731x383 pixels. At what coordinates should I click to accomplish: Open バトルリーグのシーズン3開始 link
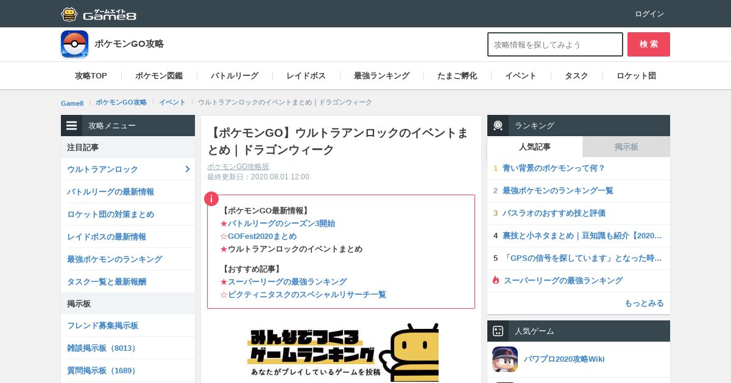coord(281,223)
